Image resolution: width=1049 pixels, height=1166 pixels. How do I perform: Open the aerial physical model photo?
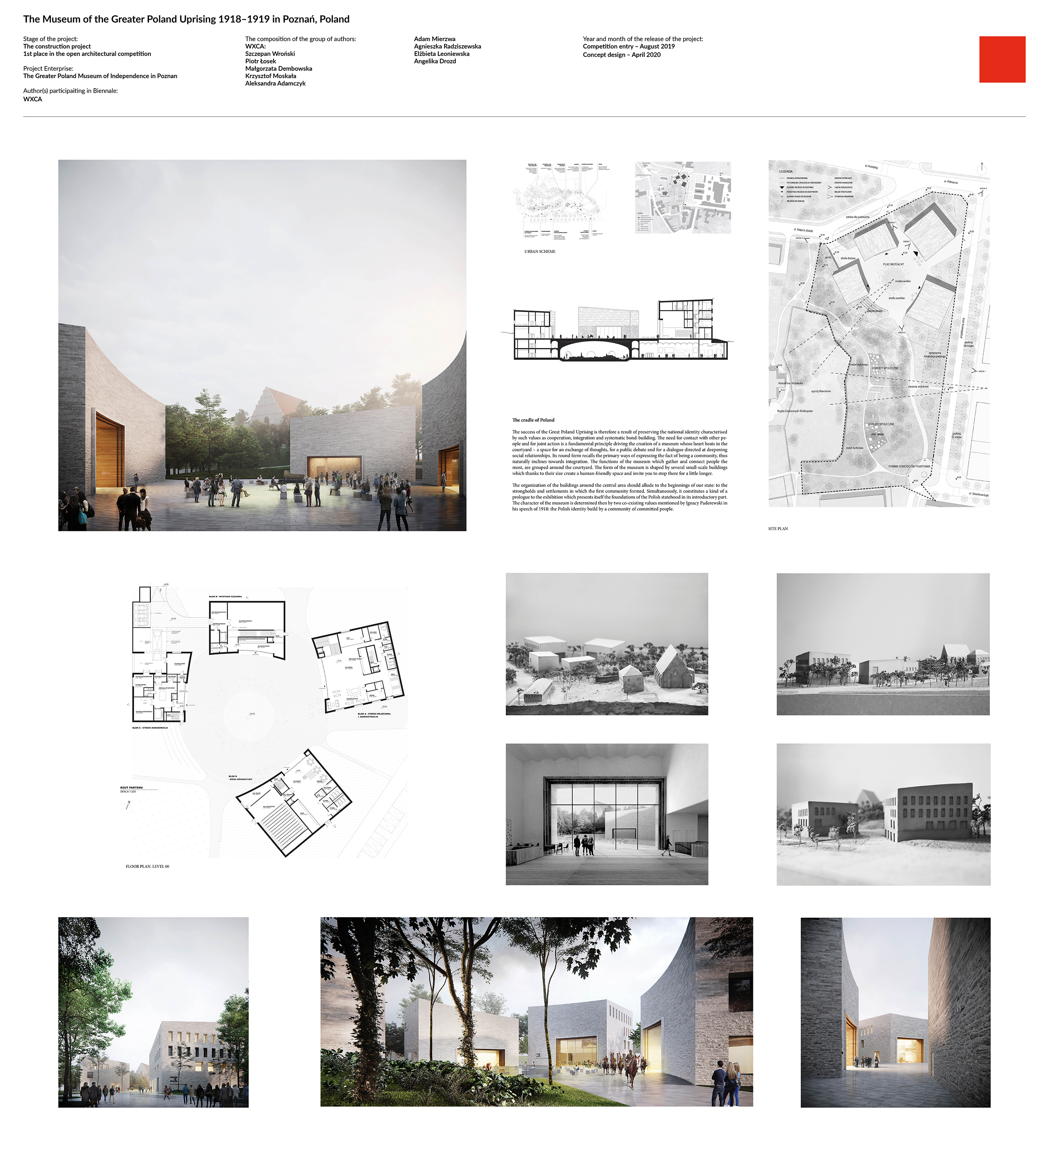pyautogui.click(x=606, y=644)
